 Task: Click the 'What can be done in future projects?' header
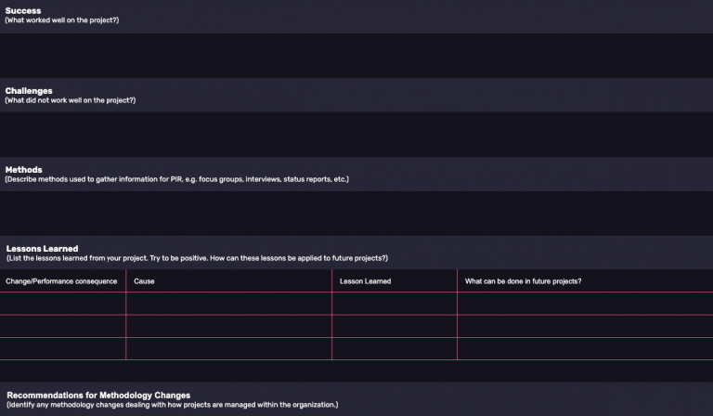coord(523,281)
